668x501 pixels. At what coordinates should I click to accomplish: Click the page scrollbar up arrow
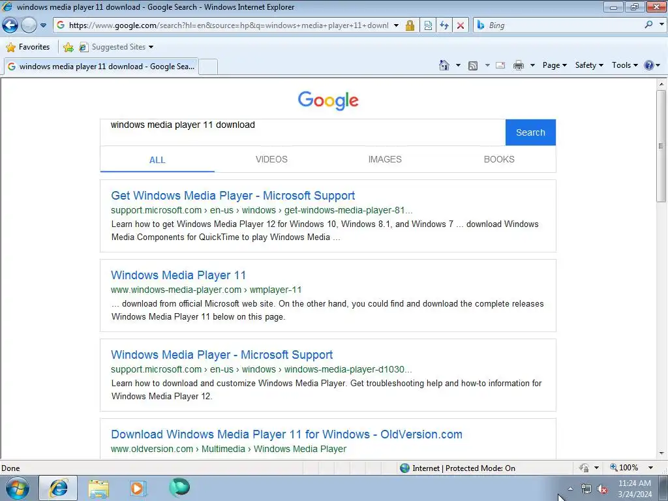661,84
